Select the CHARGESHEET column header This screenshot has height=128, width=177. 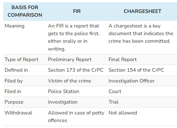[x=142, y=11]
